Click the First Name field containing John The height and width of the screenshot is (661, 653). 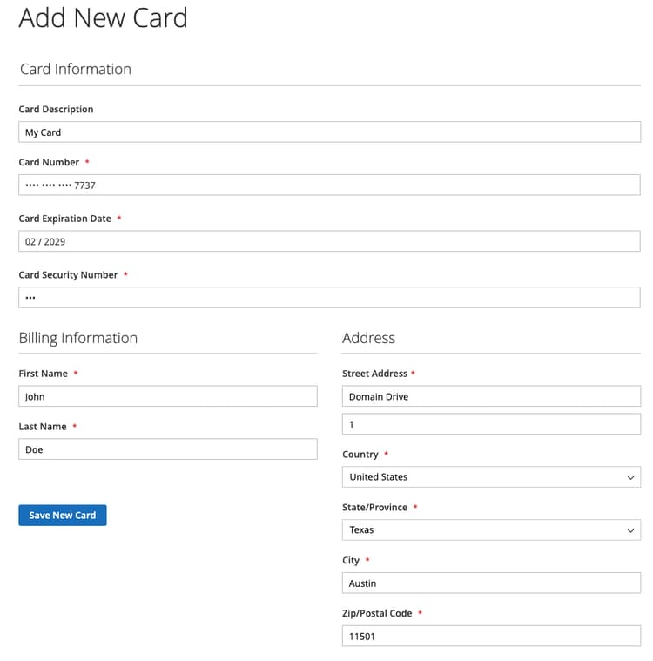[167, 396]
